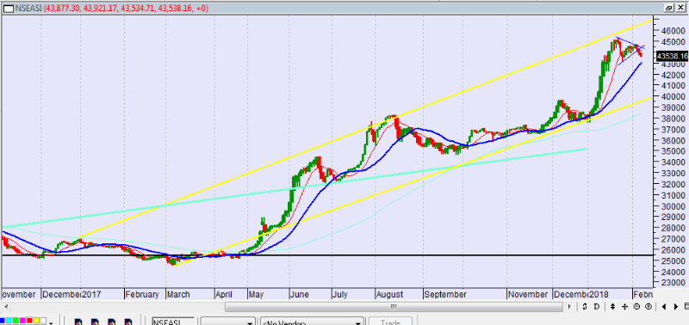Open the empty dropdown next to symbol field

coord(228,322)
